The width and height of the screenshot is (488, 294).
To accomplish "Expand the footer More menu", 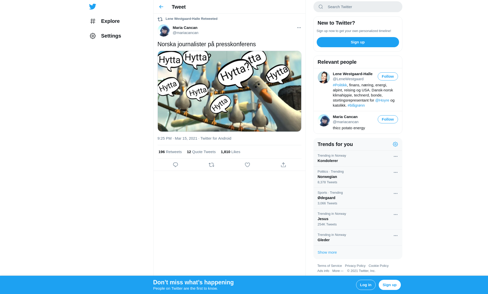I will click(x=338, y=271).
